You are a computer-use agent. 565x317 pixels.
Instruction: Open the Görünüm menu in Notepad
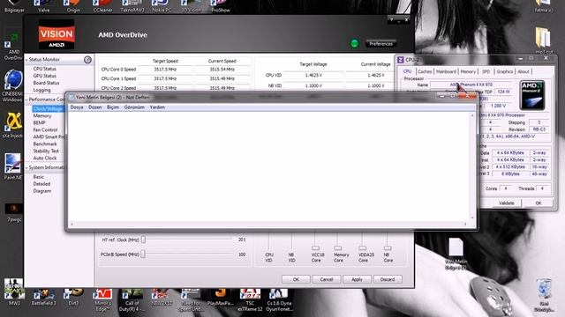coord(134,107)
